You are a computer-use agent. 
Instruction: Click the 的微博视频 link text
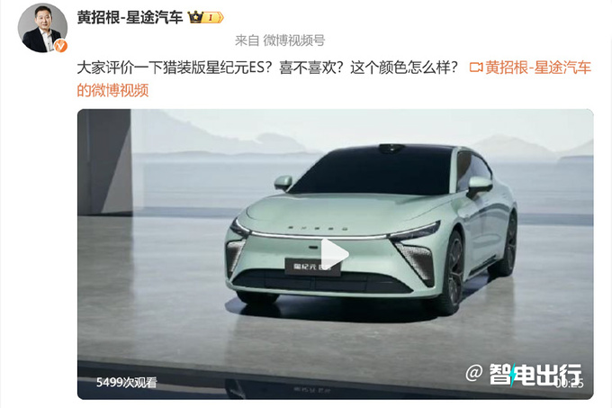(x=112, y=90)
